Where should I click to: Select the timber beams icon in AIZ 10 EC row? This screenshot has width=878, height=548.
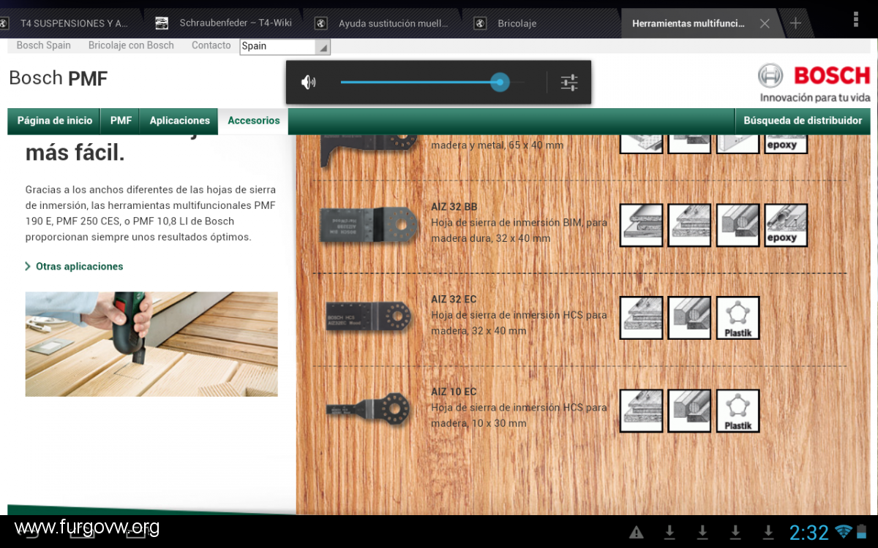pyautogui.click(x=689, y=411)
